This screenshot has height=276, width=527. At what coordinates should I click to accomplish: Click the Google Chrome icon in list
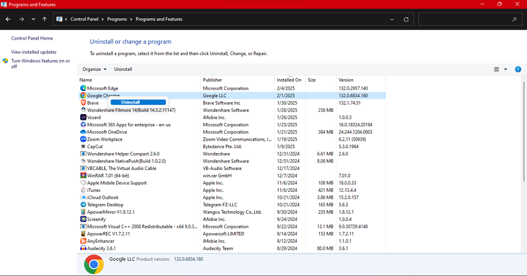(83, 95)
